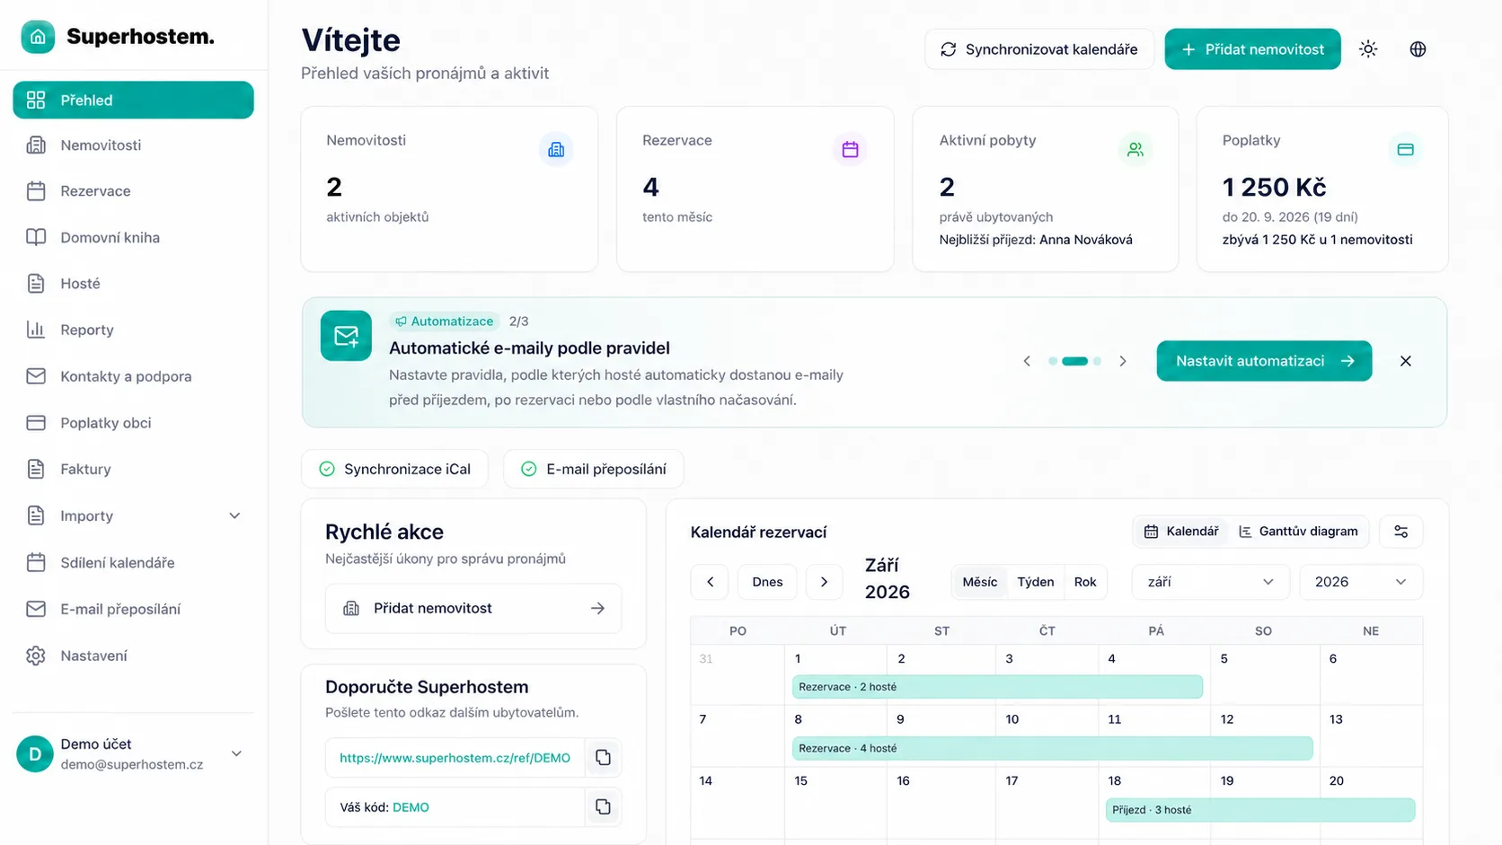Screen dimensions: 1502x845
Task: Click the Rezervace card calendar icon
Action: [850, 149]
